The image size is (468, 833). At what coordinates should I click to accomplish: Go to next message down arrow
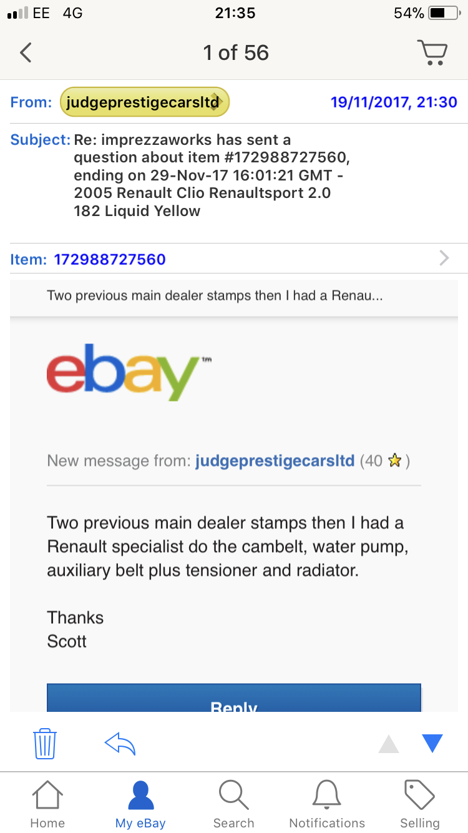[432, 743]
